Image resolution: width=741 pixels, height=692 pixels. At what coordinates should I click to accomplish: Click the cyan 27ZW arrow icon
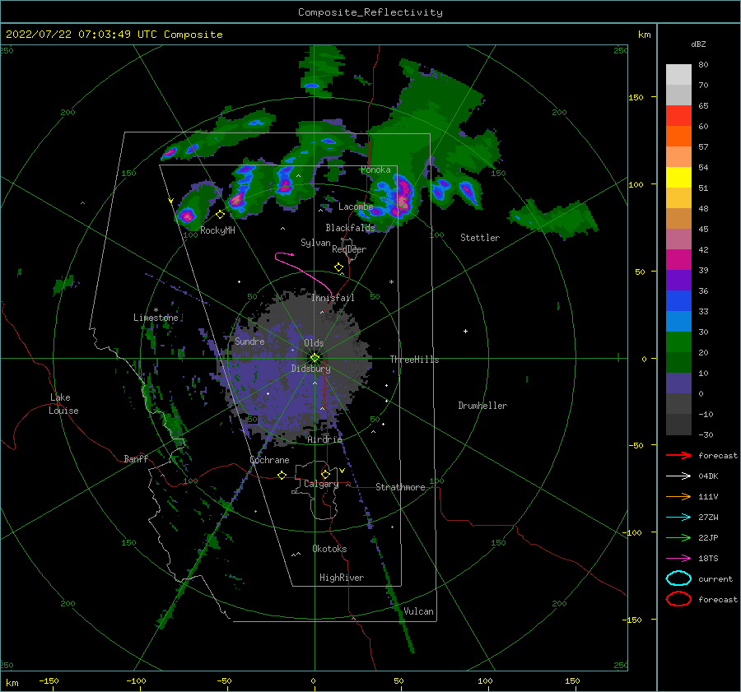coord(678,518)
